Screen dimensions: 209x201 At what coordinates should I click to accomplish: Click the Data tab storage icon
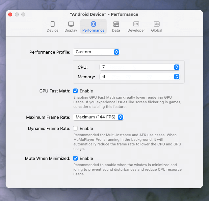[x=116, y=24]
